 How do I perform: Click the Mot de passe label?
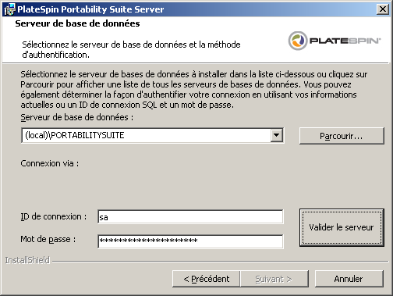point(48,239)
